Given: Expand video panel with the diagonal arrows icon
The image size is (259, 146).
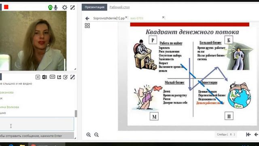Looking at the screenshot, I should coord(72,7).
